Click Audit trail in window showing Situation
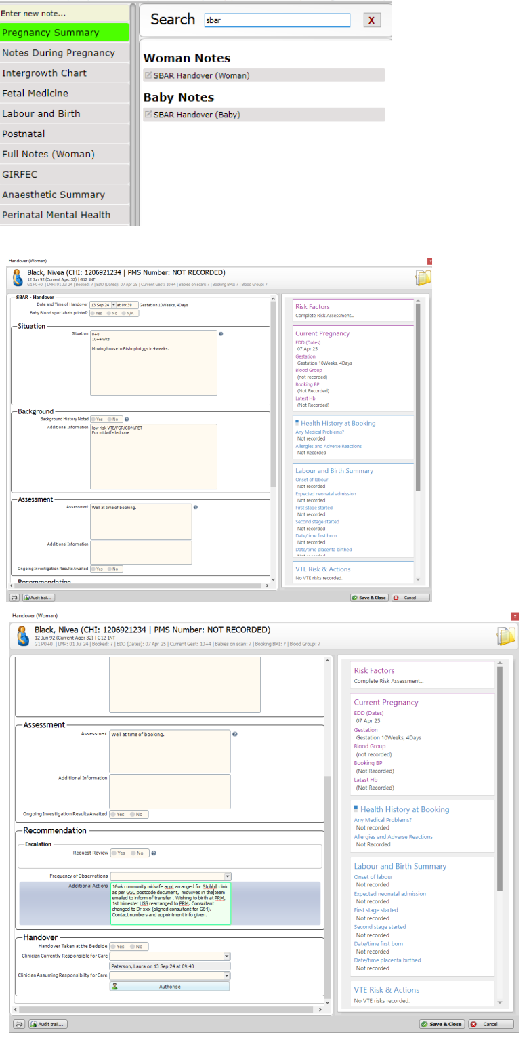The height and width of the screenshot is (1043, 529). pyautogui.click(x=38, y=598)
